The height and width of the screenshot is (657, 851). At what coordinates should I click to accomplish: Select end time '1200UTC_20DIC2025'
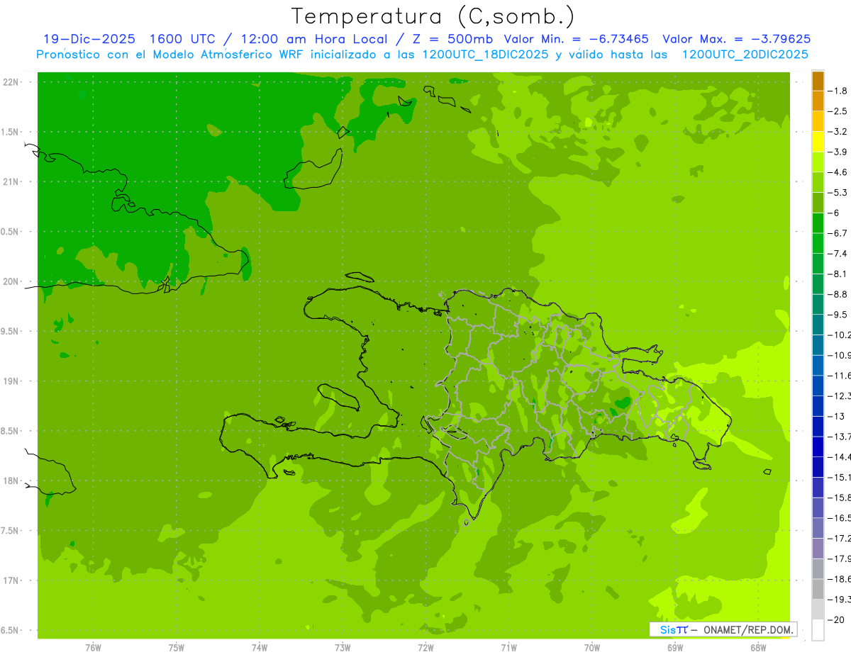[x=745, y=55]
